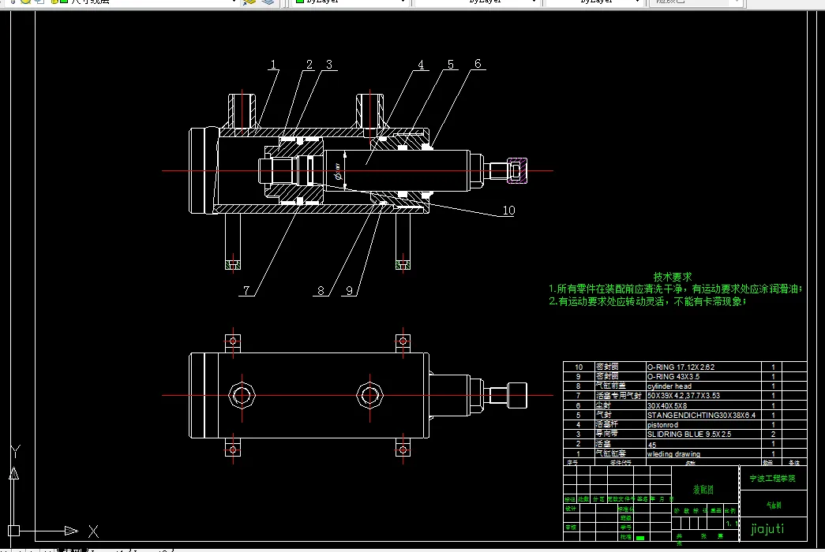Click the jiajuti text in title block

[767, 528]
